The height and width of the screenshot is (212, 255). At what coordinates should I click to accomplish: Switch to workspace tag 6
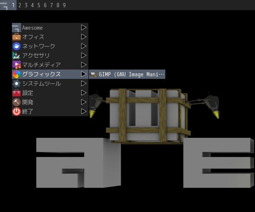pyautogui.click(x=45, y=5)
